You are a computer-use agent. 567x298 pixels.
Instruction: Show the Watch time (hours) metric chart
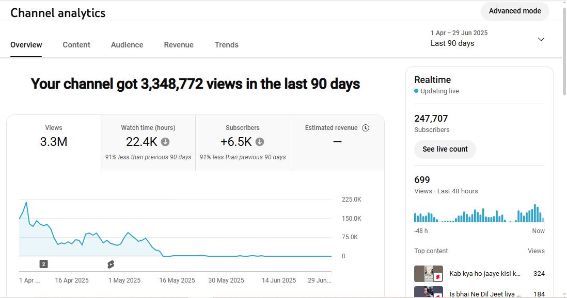(148, 142)
